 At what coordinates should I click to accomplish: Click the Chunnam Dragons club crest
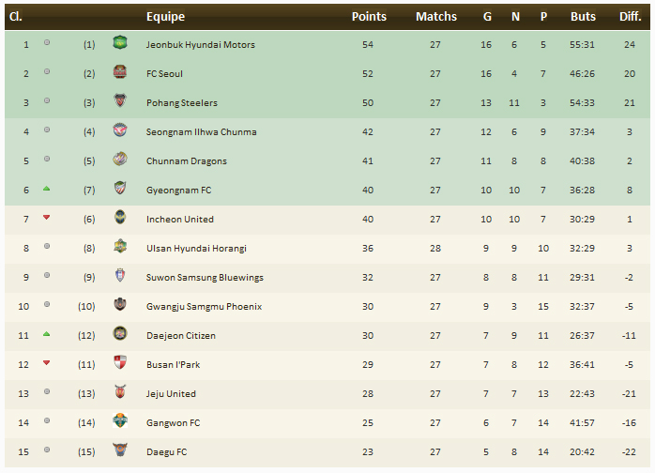pyautogui.click(x=120, y=160)
